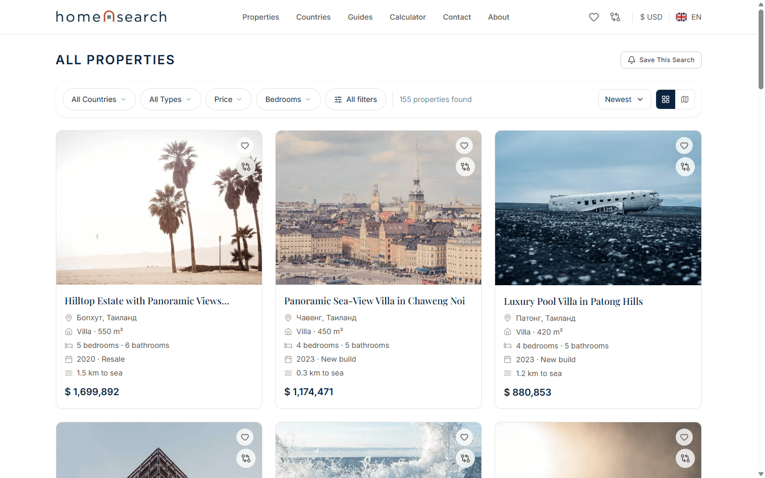Favorite the Luxury Pool Villa listing
The image size is (765, 478).
684,146
